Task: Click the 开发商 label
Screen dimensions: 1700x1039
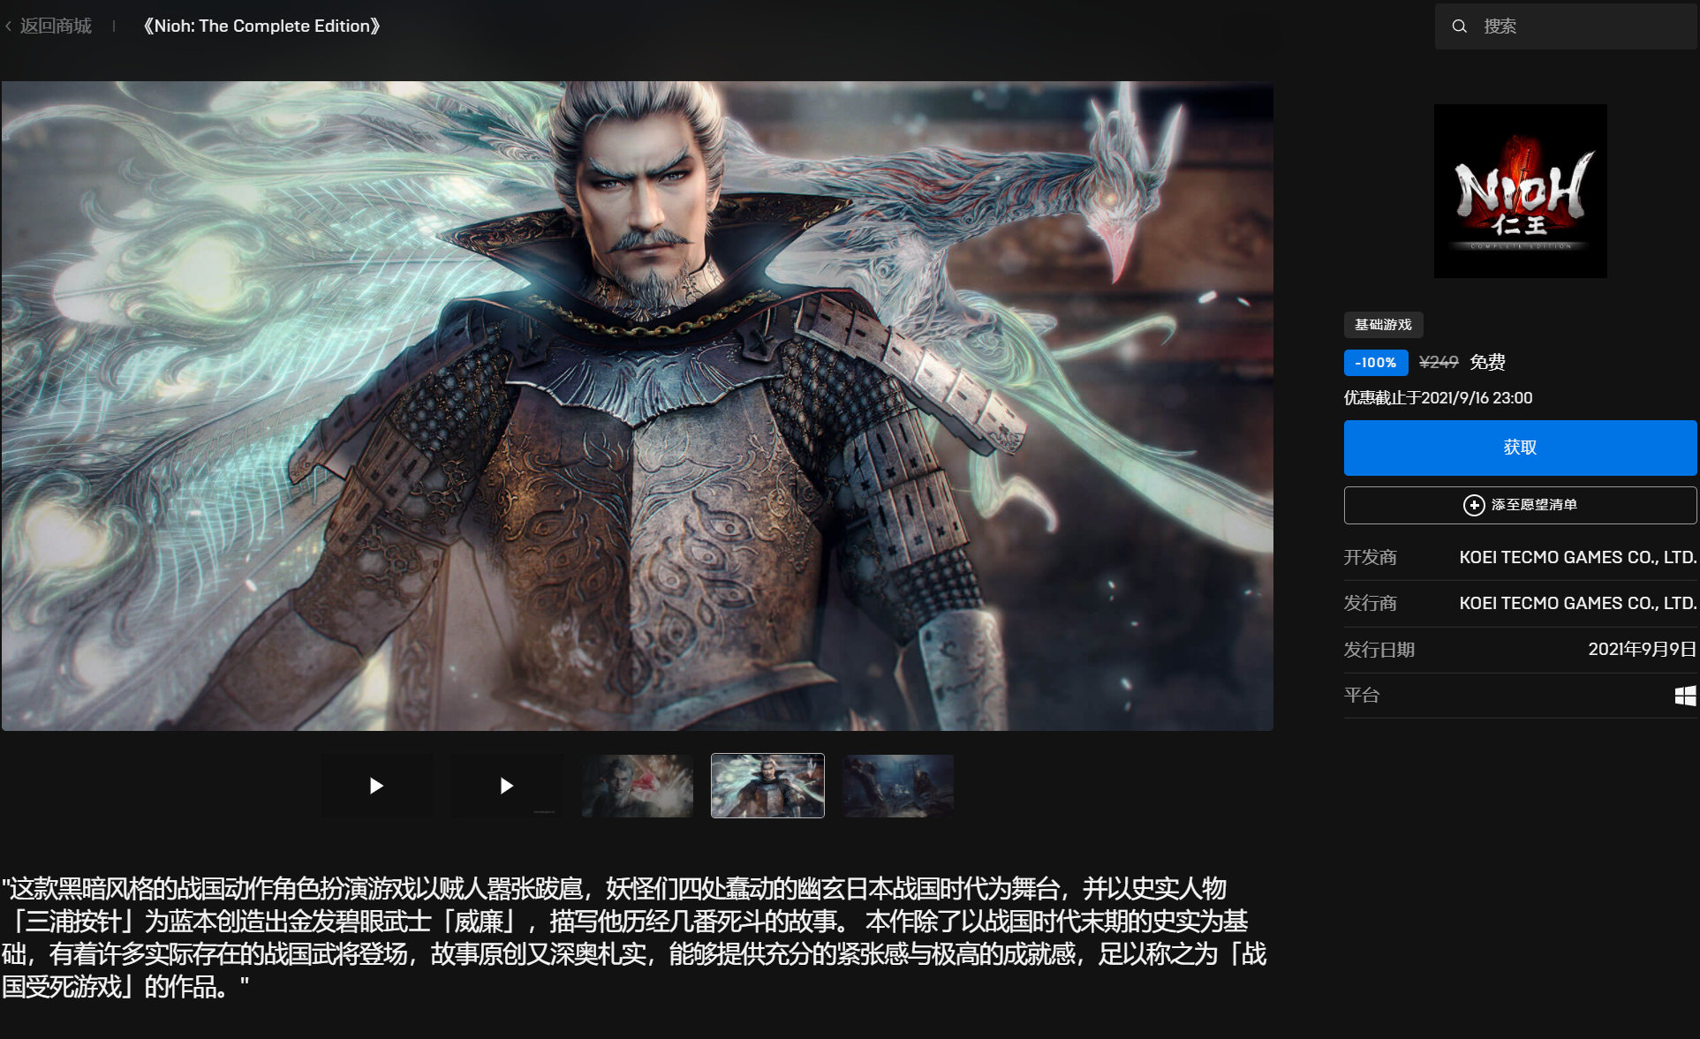Action: 1370,558
